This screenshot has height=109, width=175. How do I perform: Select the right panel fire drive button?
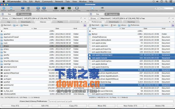point(97,14)
